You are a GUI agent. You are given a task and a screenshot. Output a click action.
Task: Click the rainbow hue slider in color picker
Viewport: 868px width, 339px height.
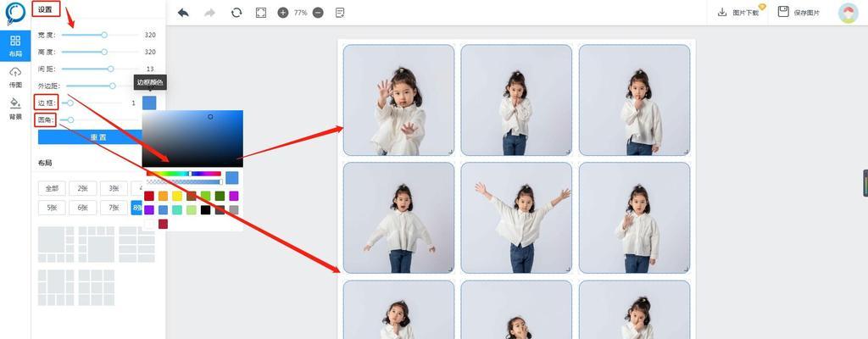coord(184,174)
